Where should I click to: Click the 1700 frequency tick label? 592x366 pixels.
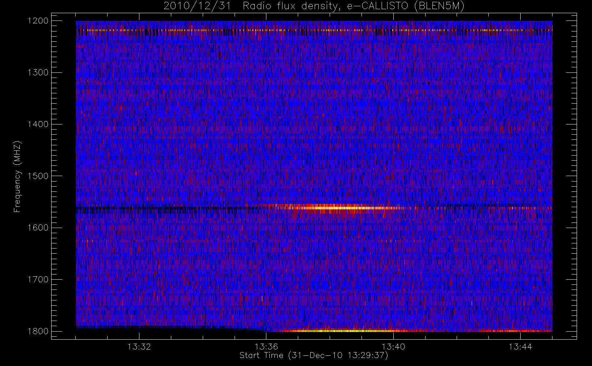pos(38,279)
